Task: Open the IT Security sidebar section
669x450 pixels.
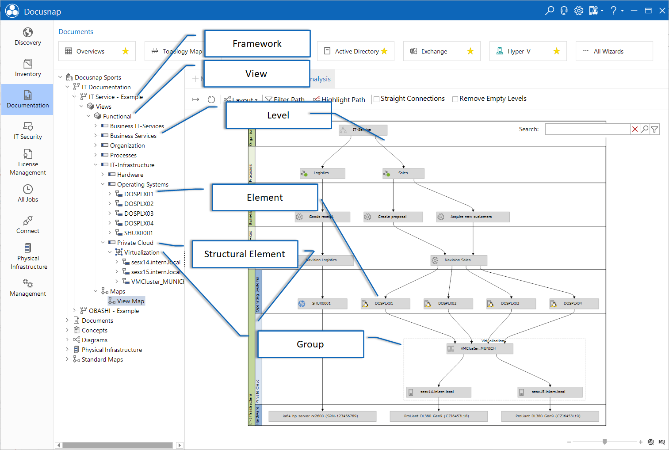Action: click(x=27, y=131)
